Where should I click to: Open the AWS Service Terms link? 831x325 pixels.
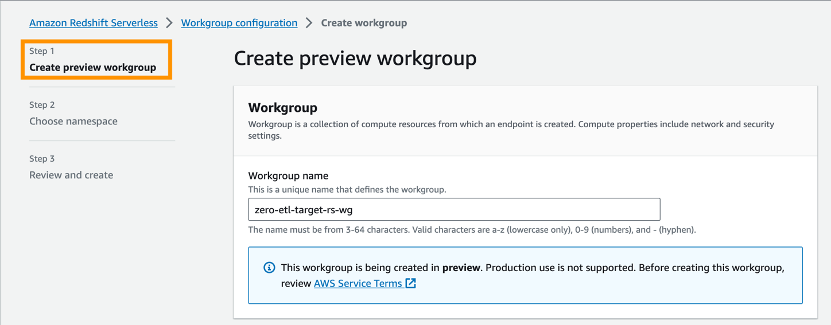[358, 283]
